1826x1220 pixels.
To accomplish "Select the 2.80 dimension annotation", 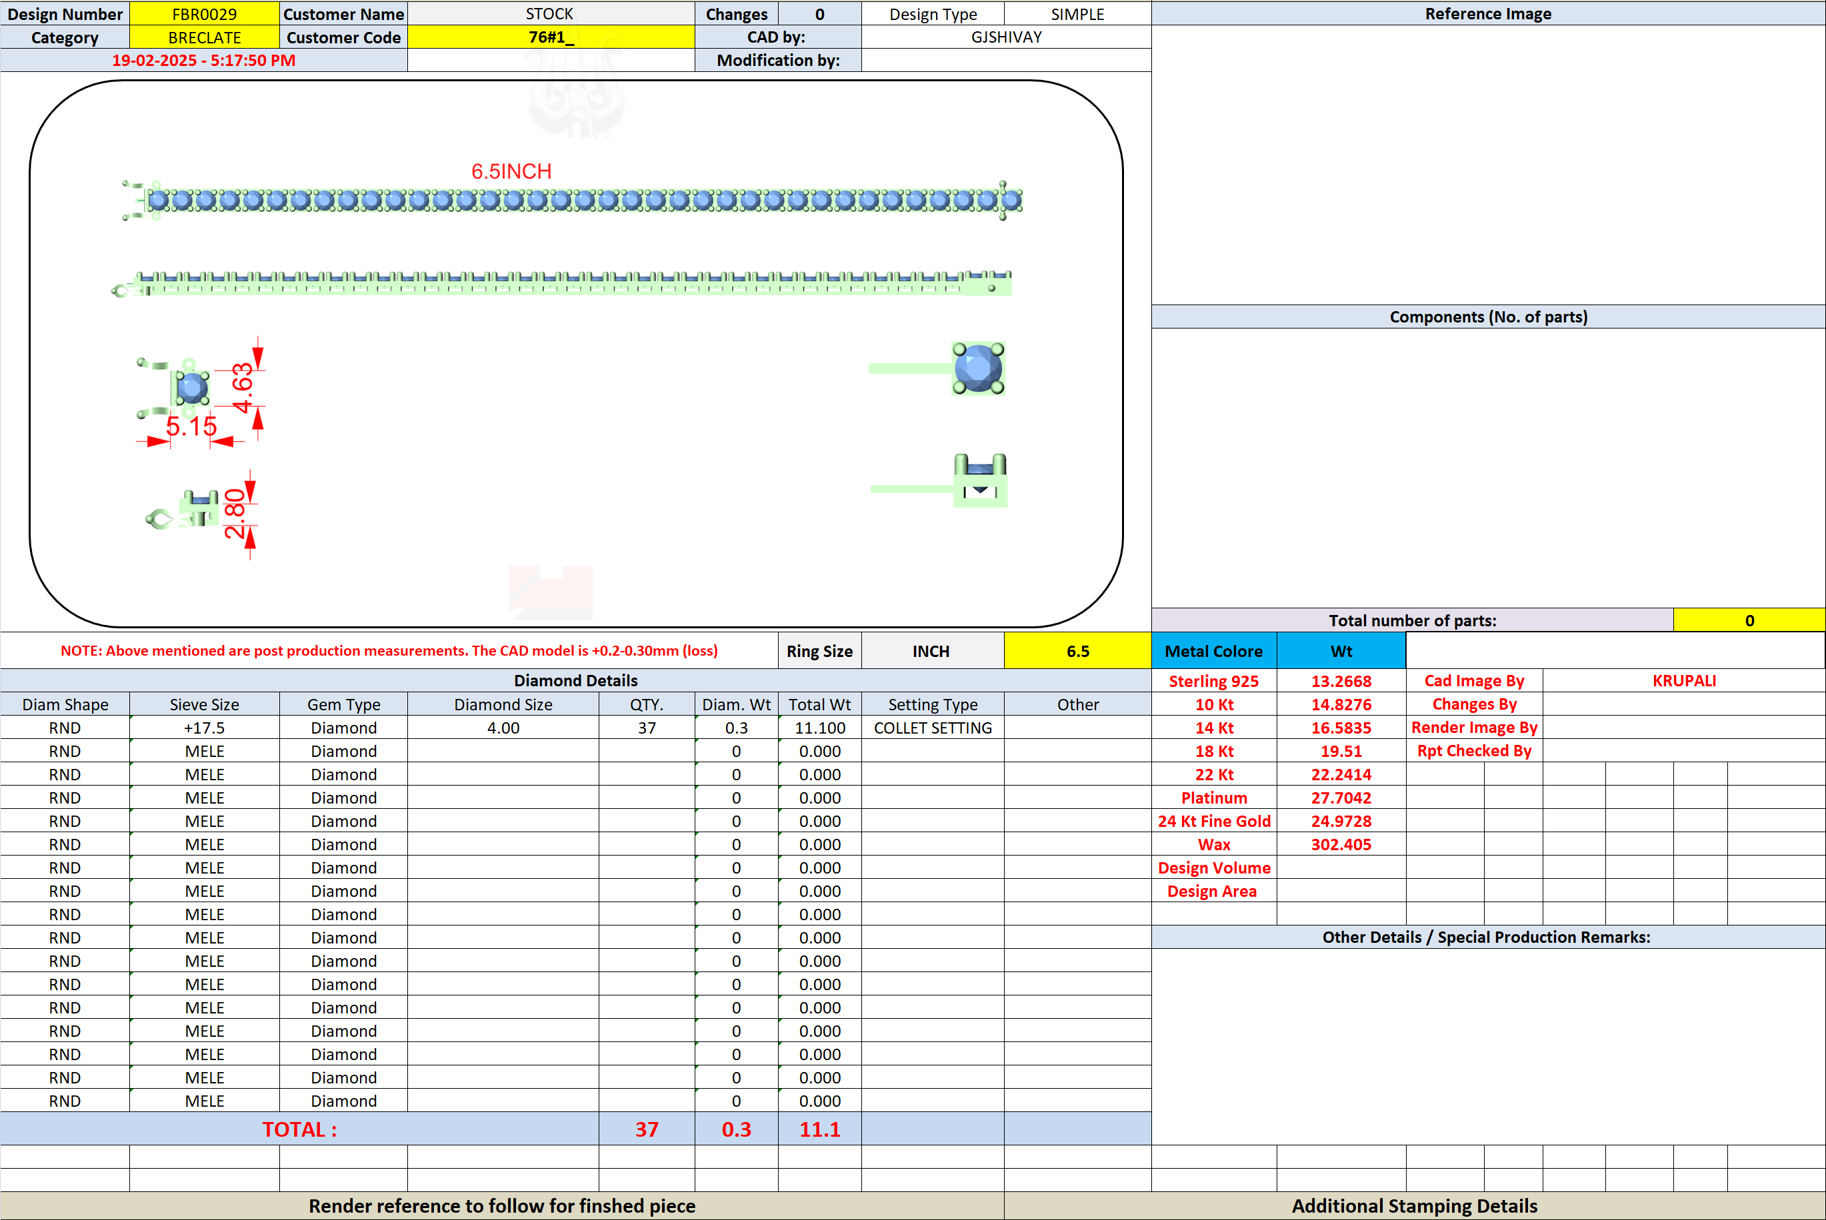I will [x=234, y=514].
